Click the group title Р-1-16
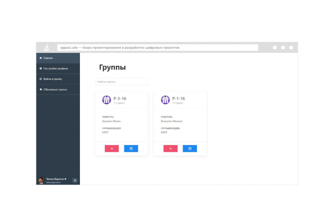The image size is (334, 223). (178, 98)
